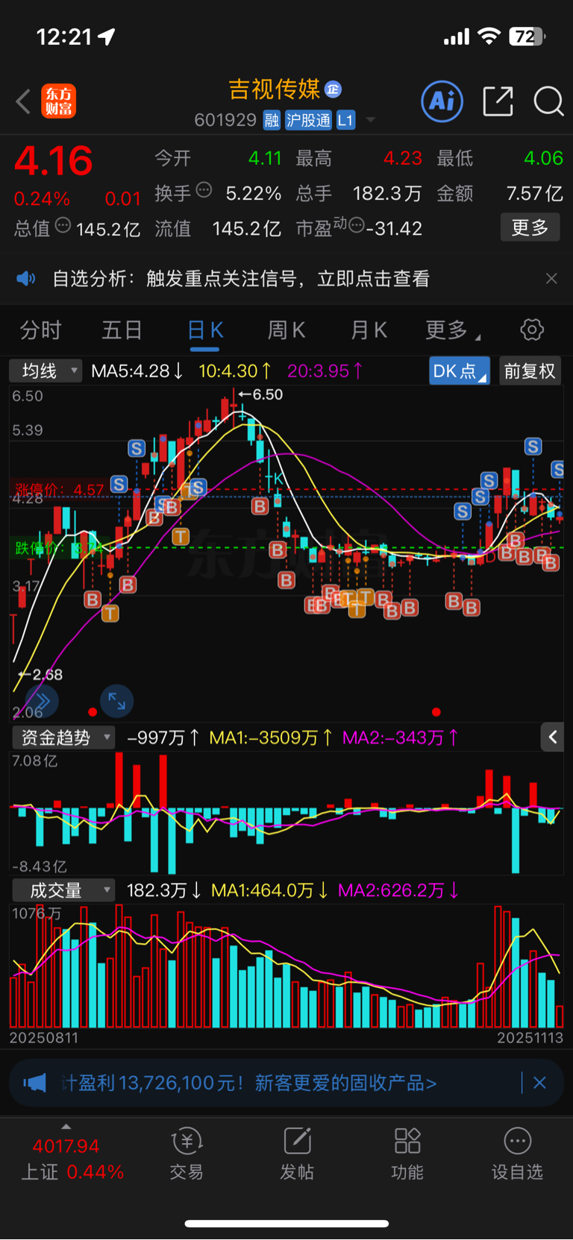The width and height of the screenshot is (573, 1240).
Task: Open the 功能 functions icon
Action: (407, 1154)
